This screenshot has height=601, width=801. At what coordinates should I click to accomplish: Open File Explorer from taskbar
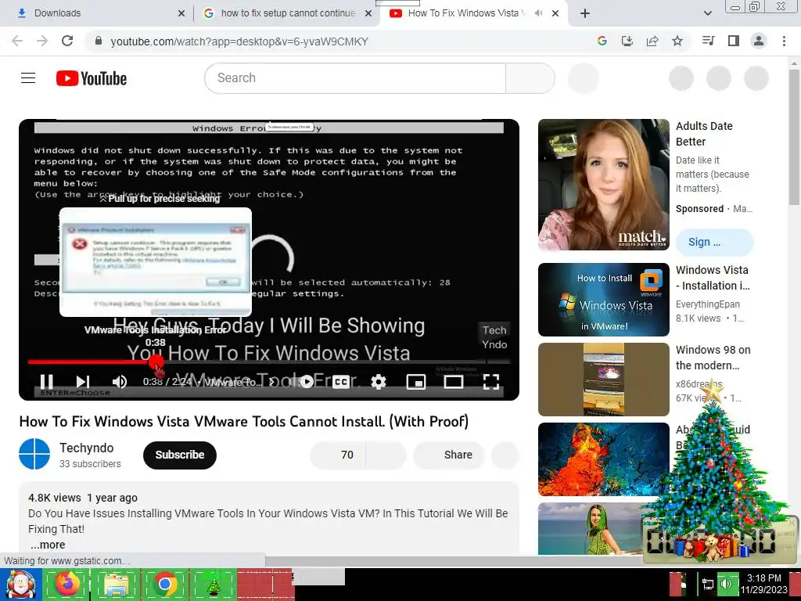(x=116, y=584)
